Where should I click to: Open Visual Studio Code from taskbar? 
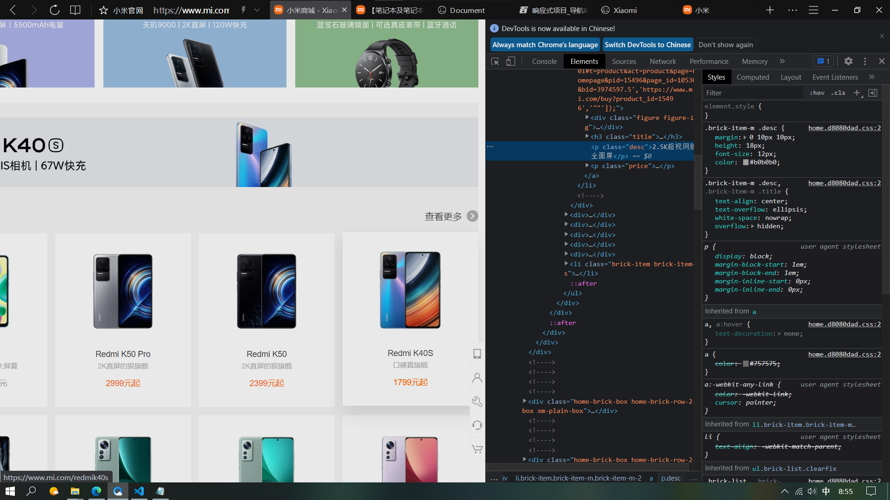coord(139,491)
